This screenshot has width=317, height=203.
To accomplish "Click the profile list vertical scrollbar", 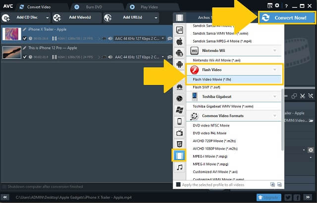I will pos(282,120).
